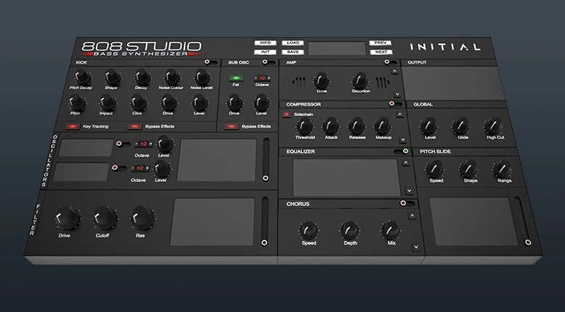This screenshot has height=312, width=565.
Task: Click the Amp Distortion knob
Action: (359, 81)
